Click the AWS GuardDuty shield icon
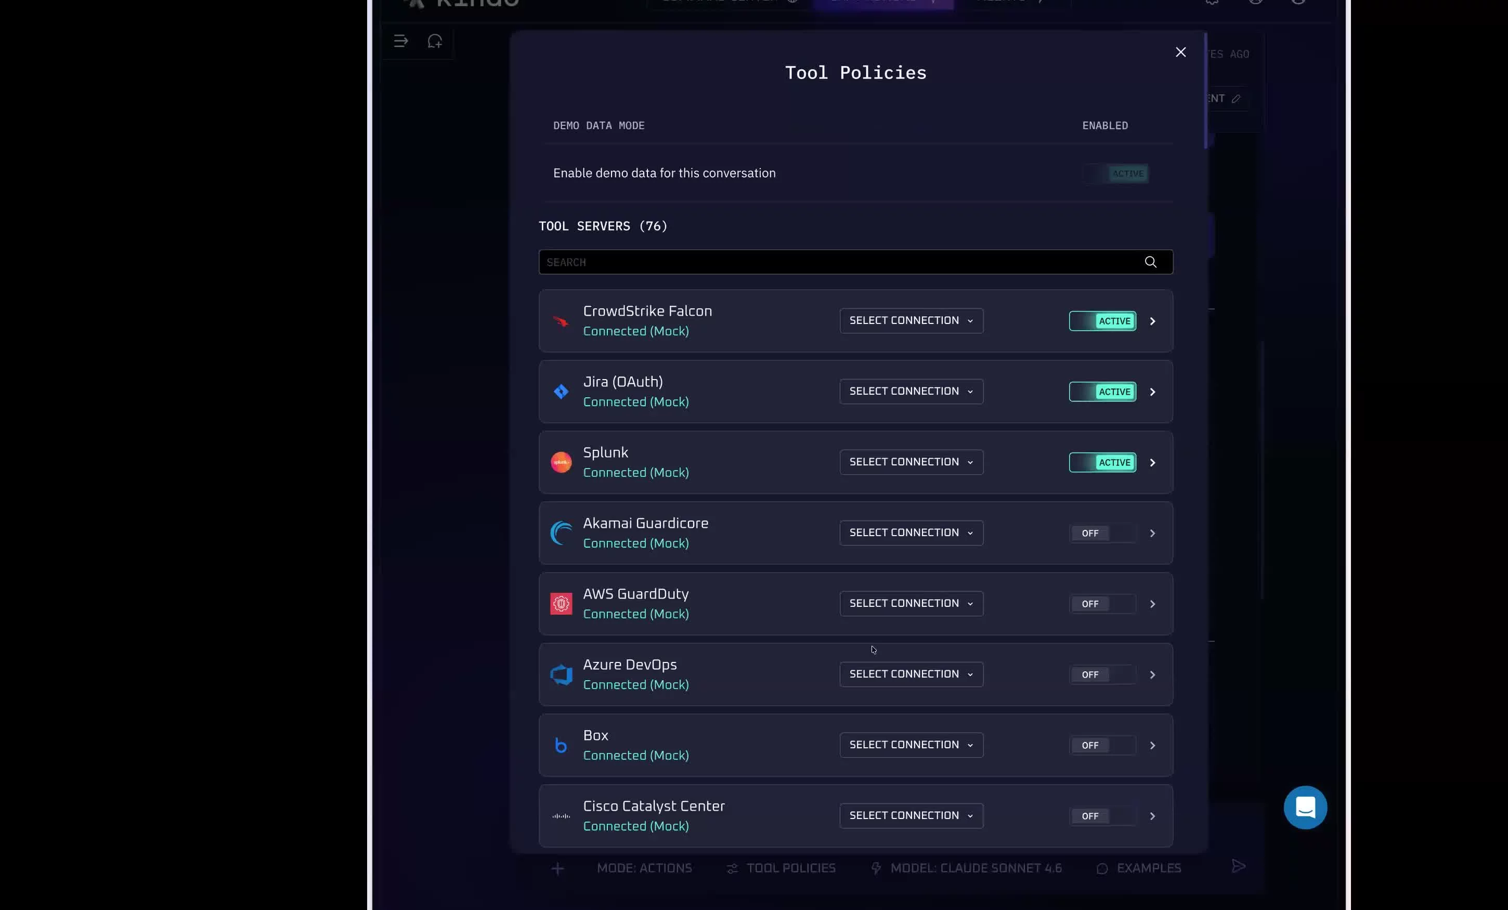The width and height of the screenshot is (1508, 910). point(561,603)
